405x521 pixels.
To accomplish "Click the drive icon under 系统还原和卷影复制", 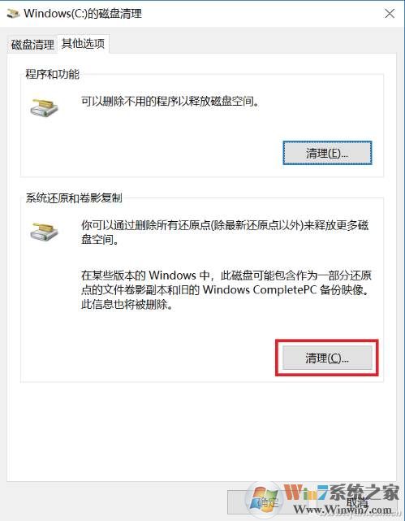I will (44, 232).
